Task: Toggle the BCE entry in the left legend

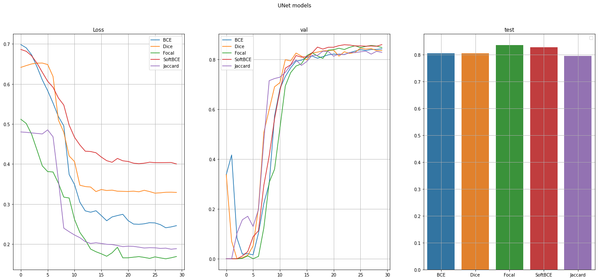Action: pos(166,39)
